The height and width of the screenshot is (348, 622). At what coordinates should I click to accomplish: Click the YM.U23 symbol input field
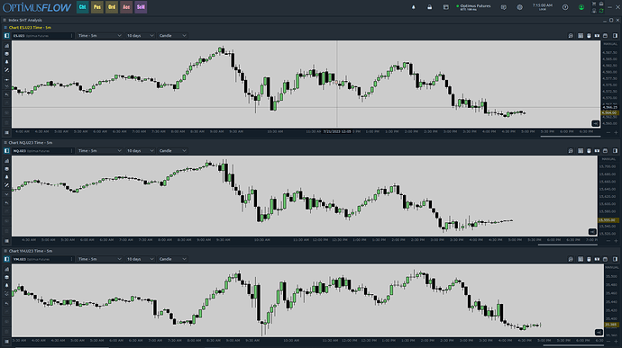click(42, 259)
